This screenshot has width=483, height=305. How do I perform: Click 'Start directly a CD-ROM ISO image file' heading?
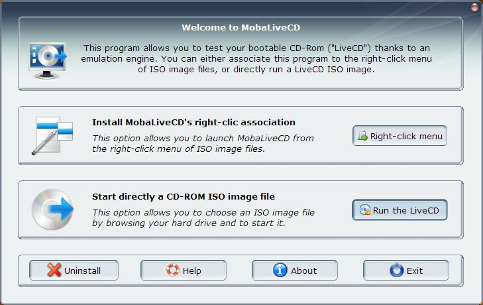184,196
